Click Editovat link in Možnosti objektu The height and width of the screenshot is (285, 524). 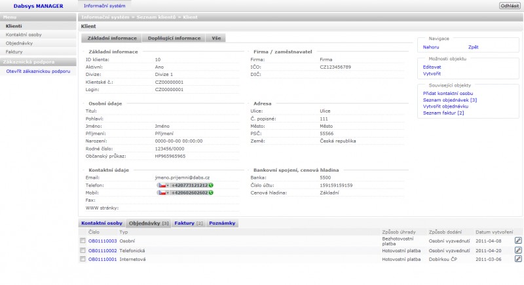tap(432, 67)
